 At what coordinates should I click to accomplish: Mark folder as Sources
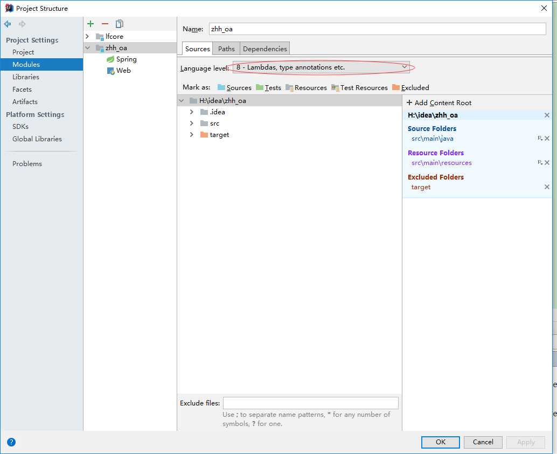234,87
